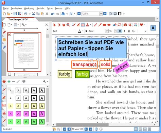This screenshot has width=161, height=133.
Task: Click the Save icon in toolbar
Action: pos(15,14)
